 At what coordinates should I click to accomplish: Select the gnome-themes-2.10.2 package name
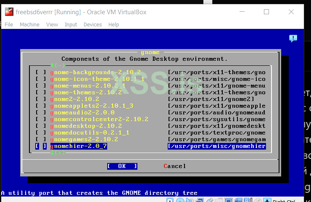point(86,92)
